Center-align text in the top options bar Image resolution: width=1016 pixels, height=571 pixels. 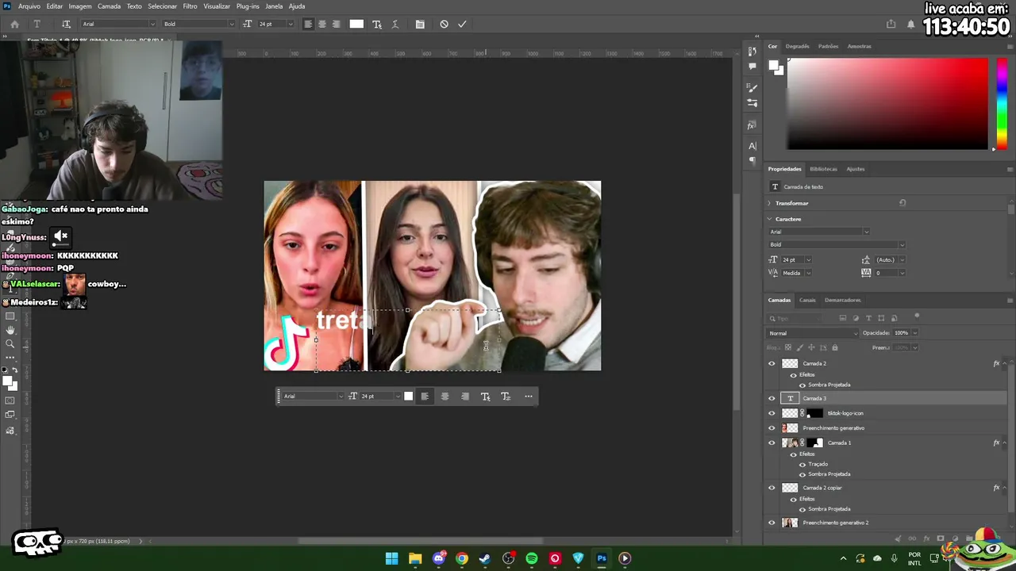point(322,24)
